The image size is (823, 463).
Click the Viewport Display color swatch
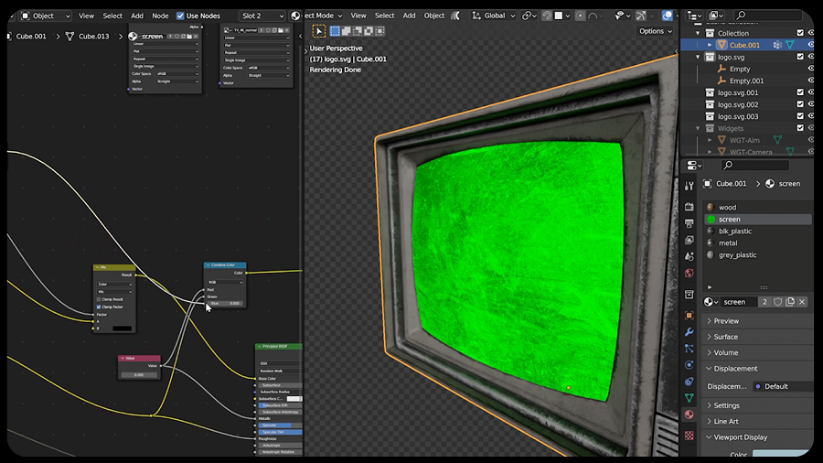pyautogui.click(x=783, y=453)
